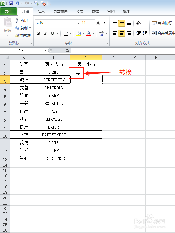This screenshot has width=175, height=233.
Task: Decrease font size with small A icon
Action: [105, 23]
